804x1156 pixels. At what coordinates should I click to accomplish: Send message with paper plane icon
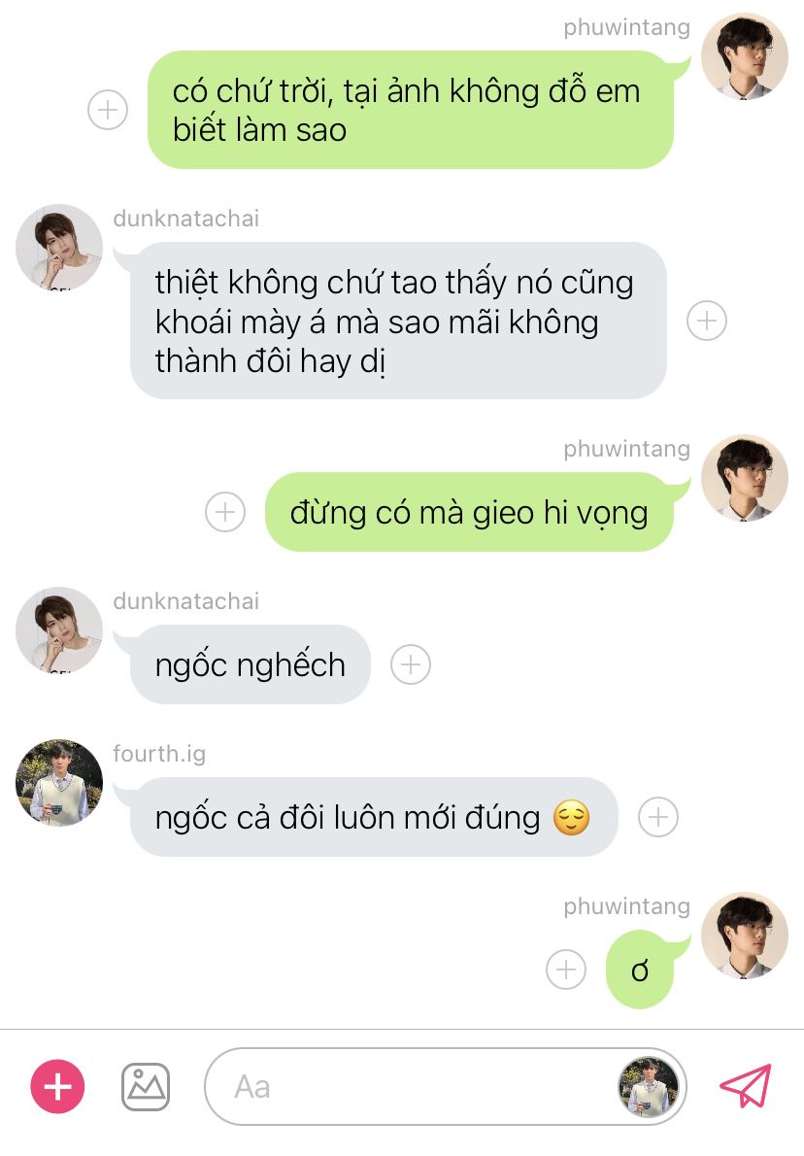click(x=746, y=1085)
